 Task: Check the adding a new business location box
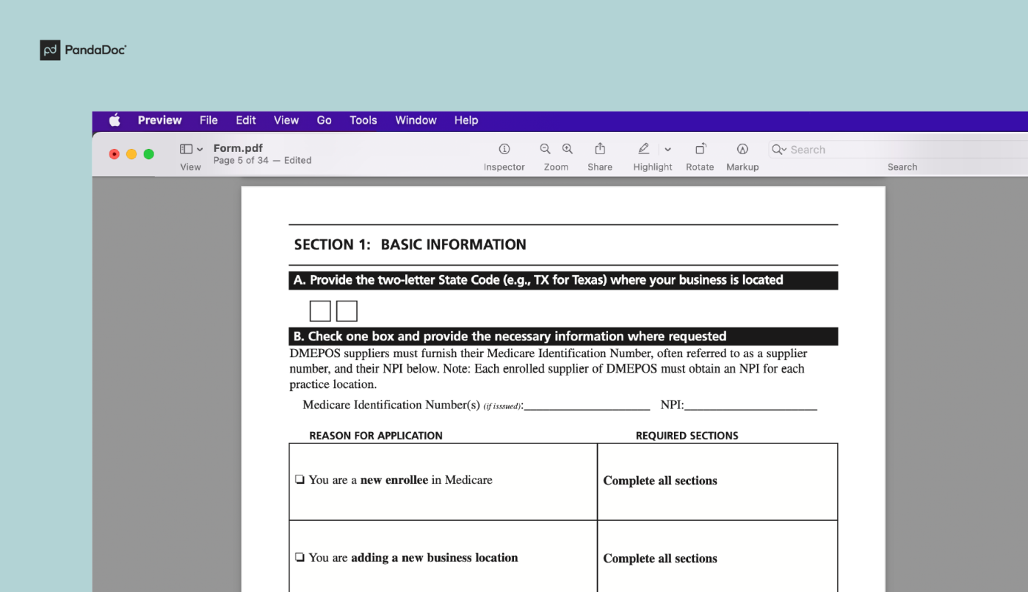pos(299,557)
